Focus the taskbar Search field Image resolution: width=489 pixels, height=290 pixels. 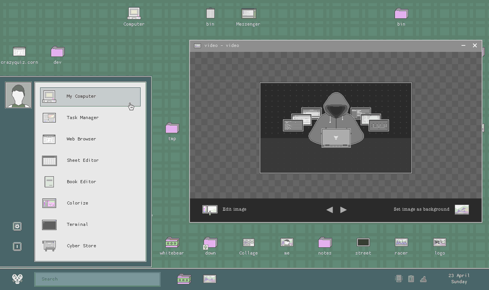97,279
